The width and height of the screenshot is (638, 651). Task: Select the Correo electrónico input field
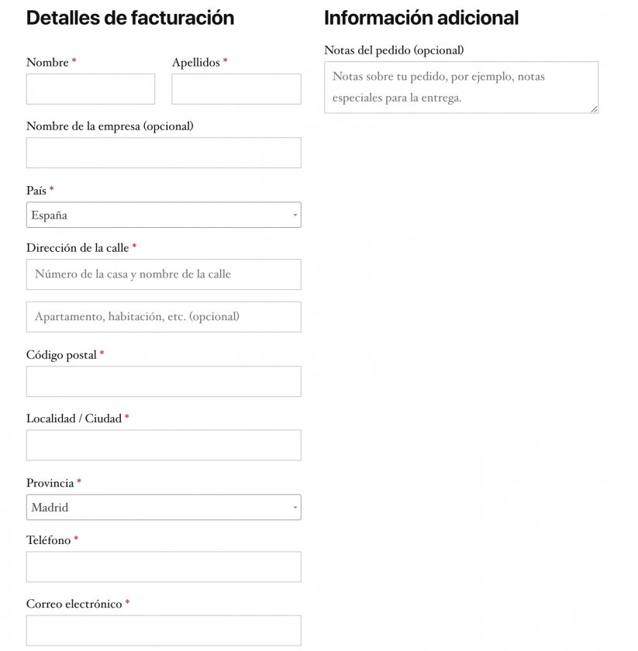tap(164, 631)
